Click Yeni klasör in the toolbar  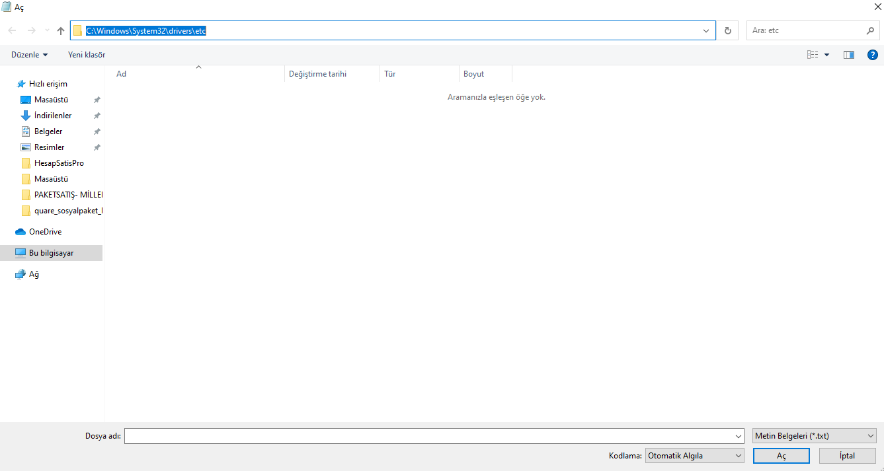point(87,55)
